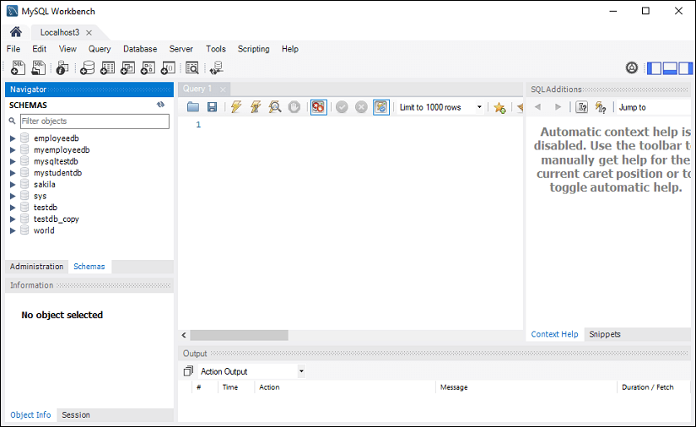Execute the query with lightning icon
Screen dimensions: 696x427
[236, 107]
